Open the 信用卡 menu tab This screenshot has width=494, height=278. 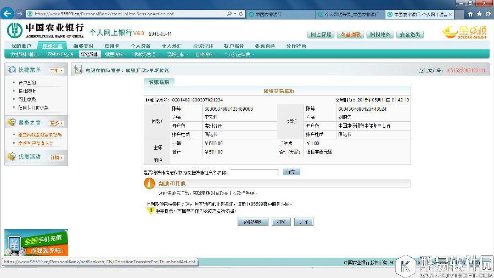tap(112, 46)
